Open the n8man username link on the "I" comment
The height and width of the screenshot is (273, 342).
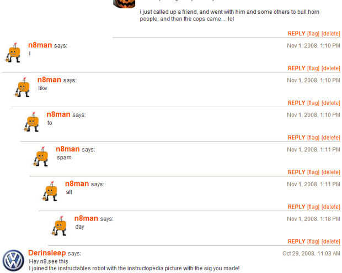click(40, 45)
